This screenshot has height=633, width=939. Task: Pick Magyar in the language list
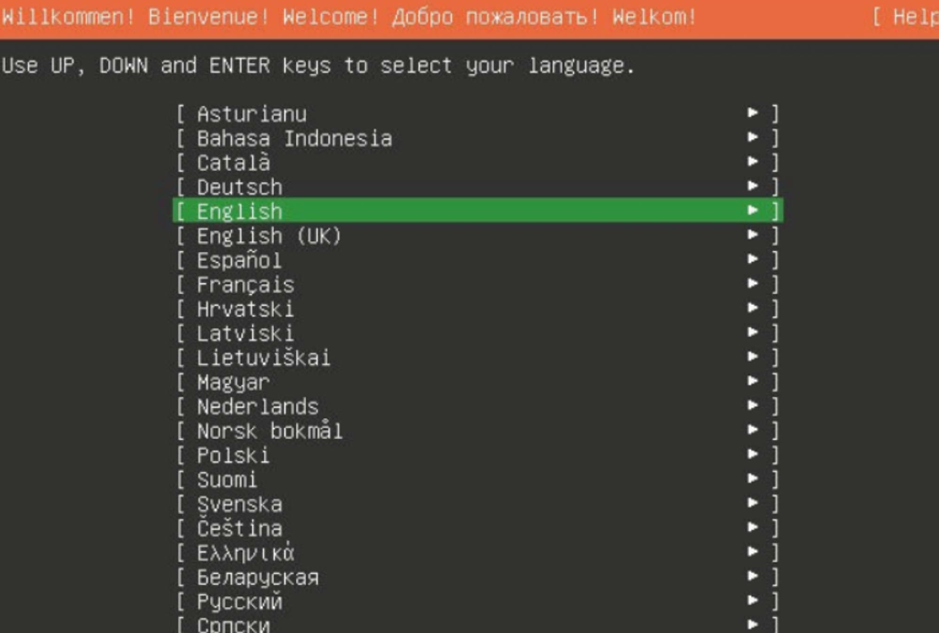[477, 382]
